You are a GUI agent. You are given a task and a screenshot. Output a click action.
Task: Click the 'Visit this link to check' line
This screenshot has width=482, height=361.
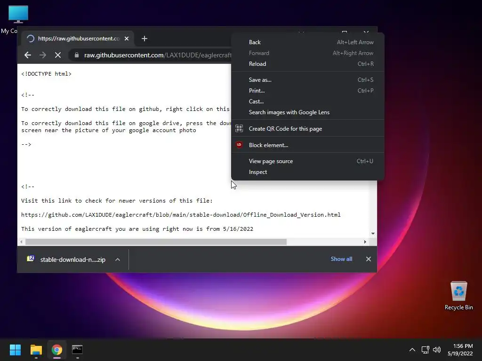point(117,201)
